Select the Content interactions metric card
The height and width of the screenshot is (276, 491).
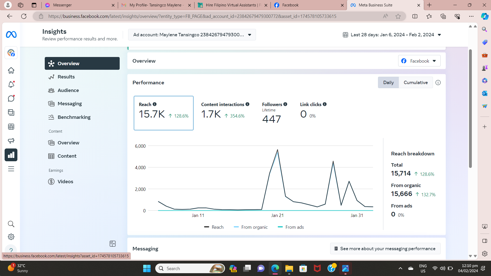tap(225, 112)
